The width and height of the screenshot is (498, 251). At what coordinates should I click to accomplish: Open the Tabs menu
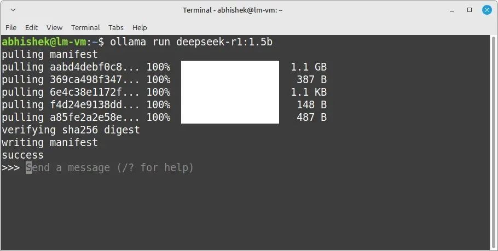point(115,27)
